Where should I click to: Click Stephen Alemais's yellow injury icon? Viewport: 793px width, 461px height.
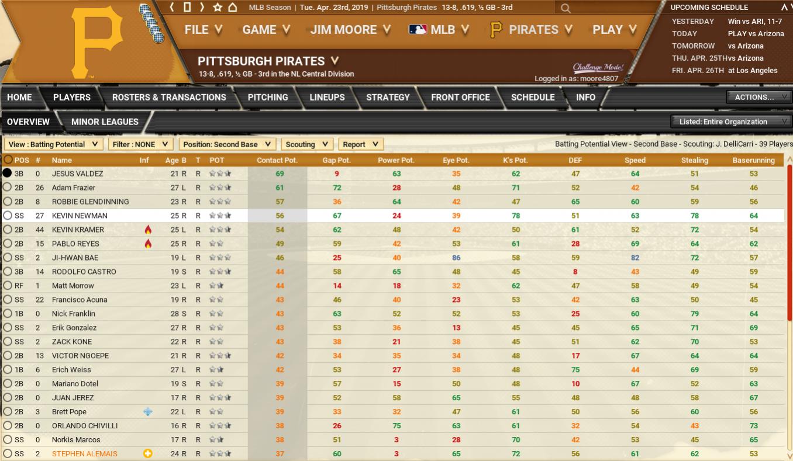point(147,454)
